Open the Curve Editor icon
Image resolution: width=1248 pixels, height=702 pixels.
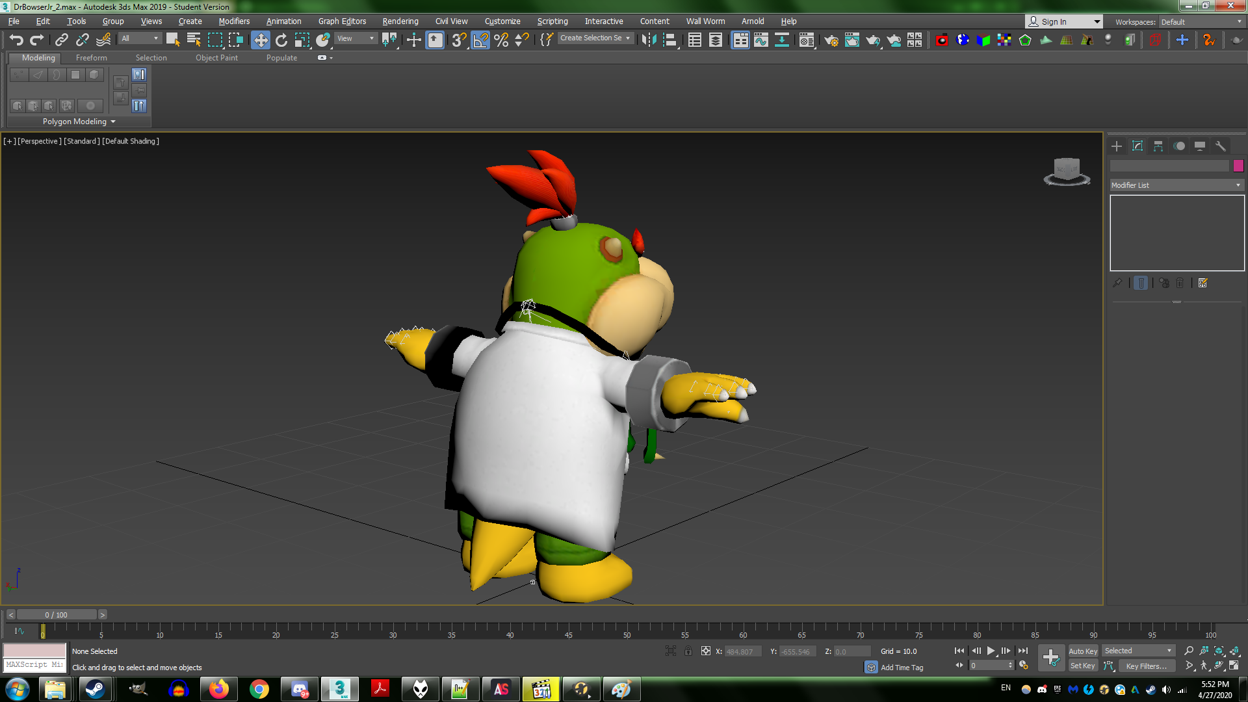[761, 40]
